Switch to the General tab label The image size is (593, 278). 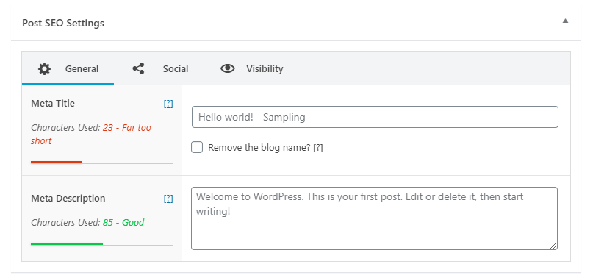82,69
